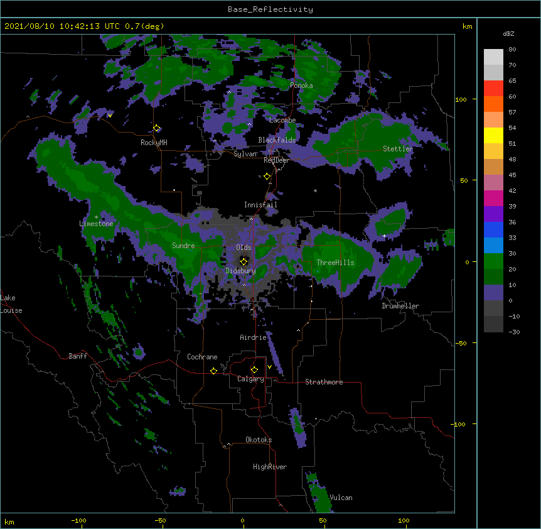The height and width of the screenshot is (529, 541).
Task: Click the 100 tick on right vertical axis
Action: click(461, 99)
